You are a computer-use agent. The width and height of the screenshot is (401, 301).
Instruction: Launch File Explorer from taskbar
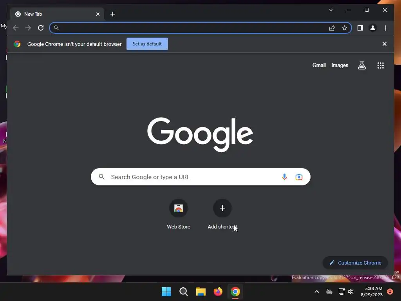(201, 292)
